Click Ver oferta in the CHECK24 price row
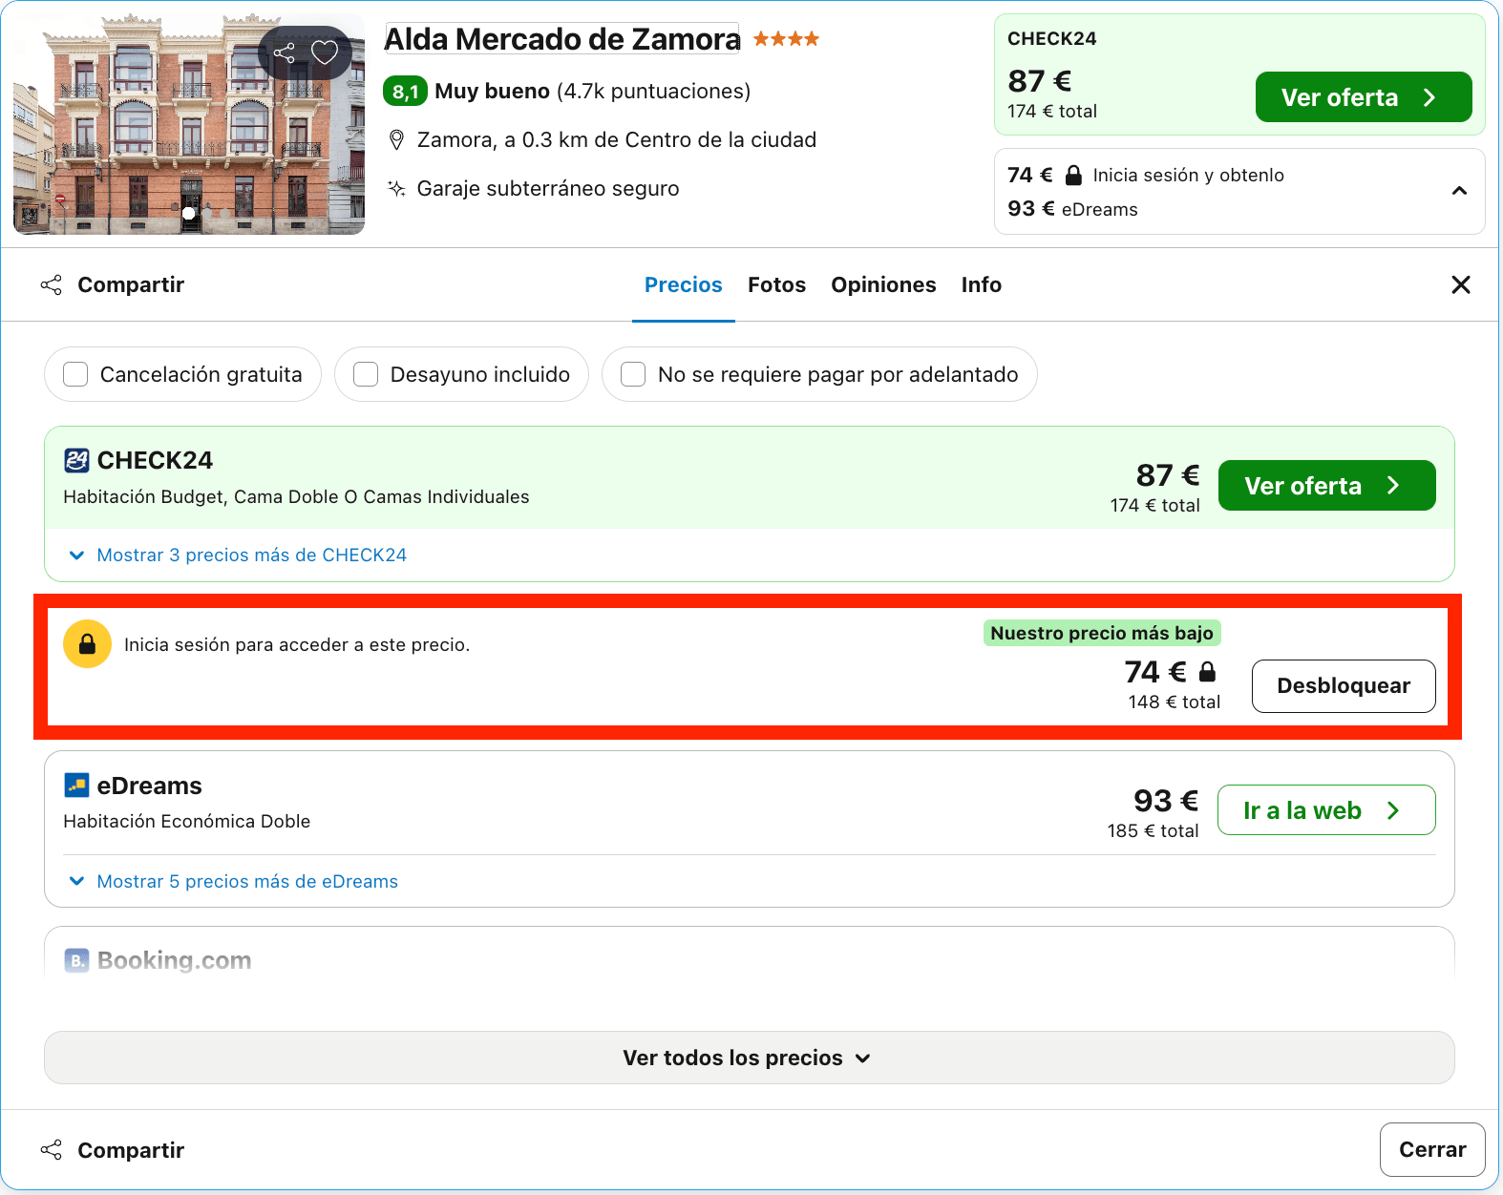The height and width of the screenshot is (1195, 1503). click(x=1326, y=486)
